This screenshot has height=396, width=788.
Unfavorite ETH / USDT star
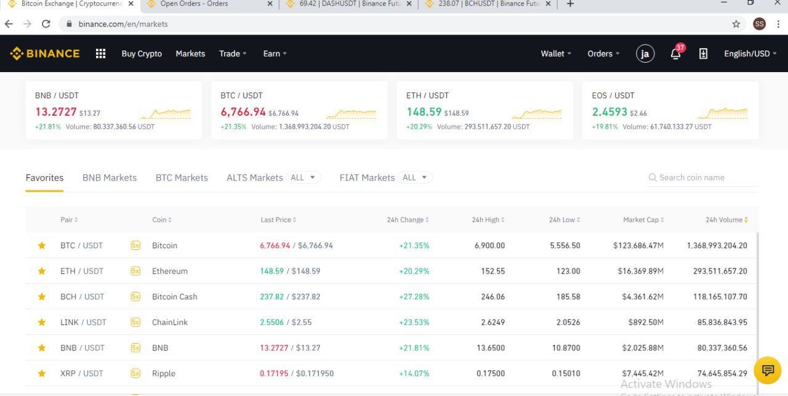coord(42,271)
